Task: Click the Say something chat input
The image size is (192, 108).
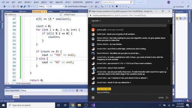Action: (x=133, y=92)
